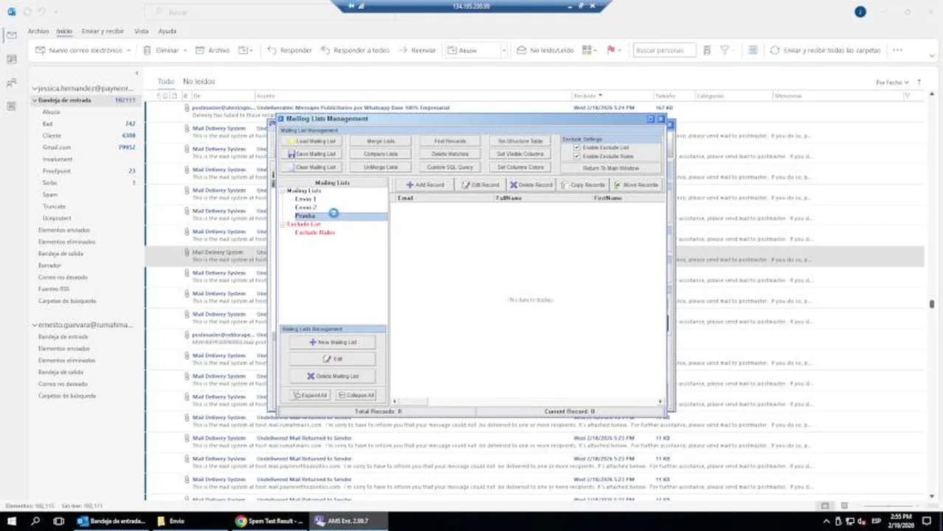
Task: Open Bad folder in Outlook
Action: [47, 124]
